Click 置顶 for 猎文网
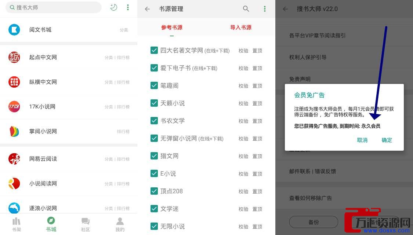The image size is (413, 235). (257, 156)
